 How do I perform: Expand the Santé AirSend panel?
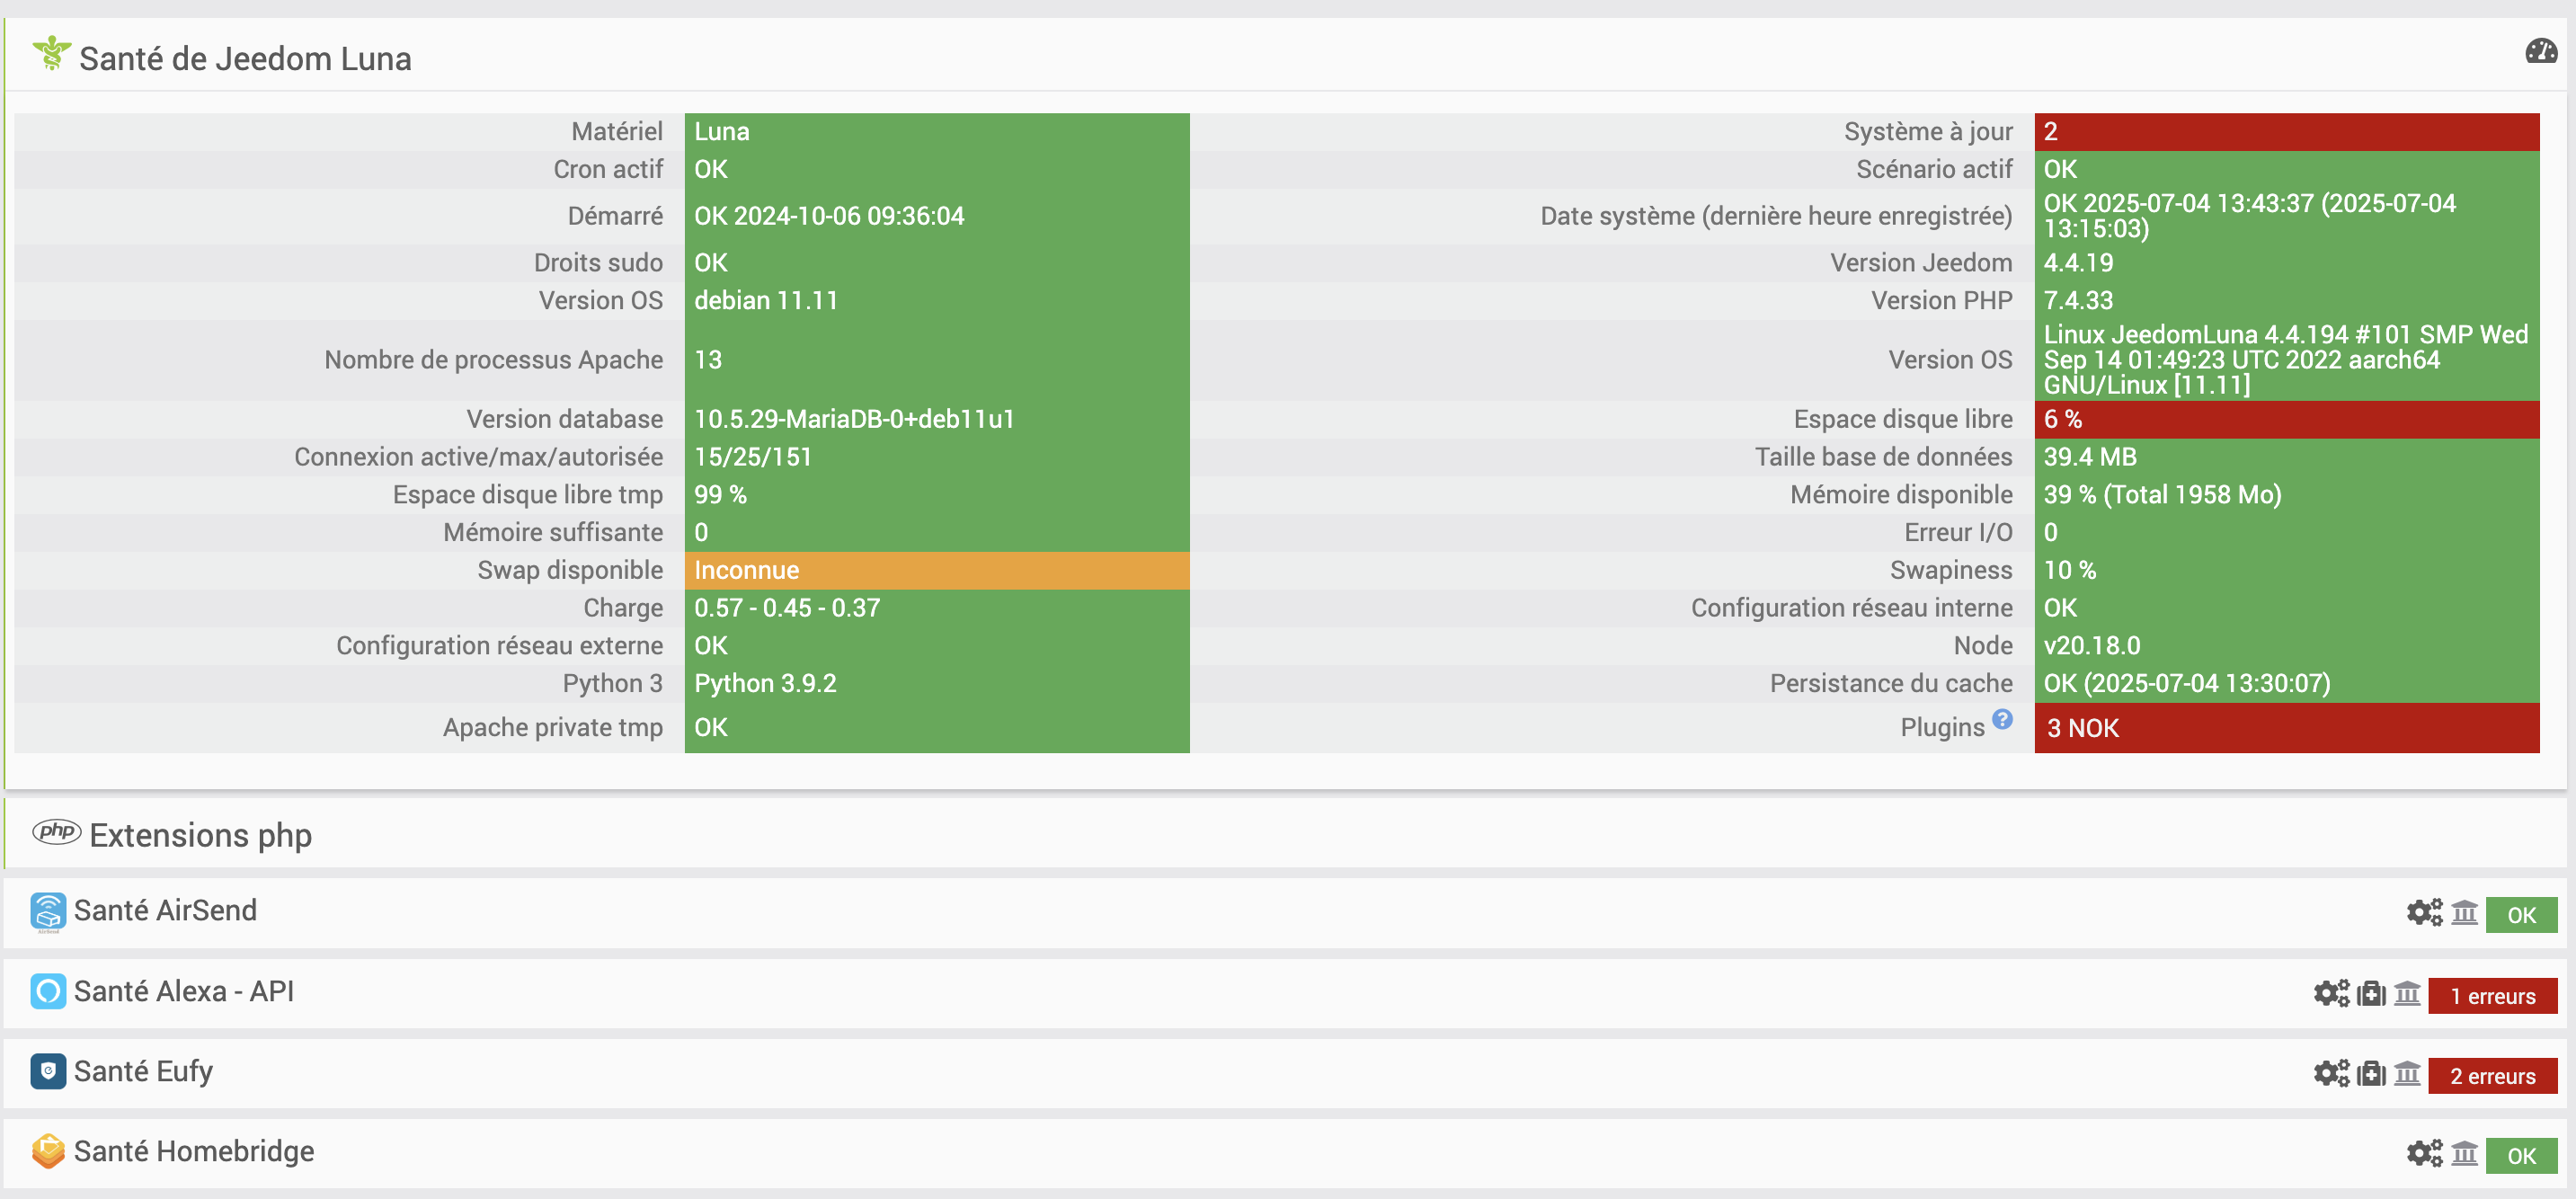click(165, 910)
